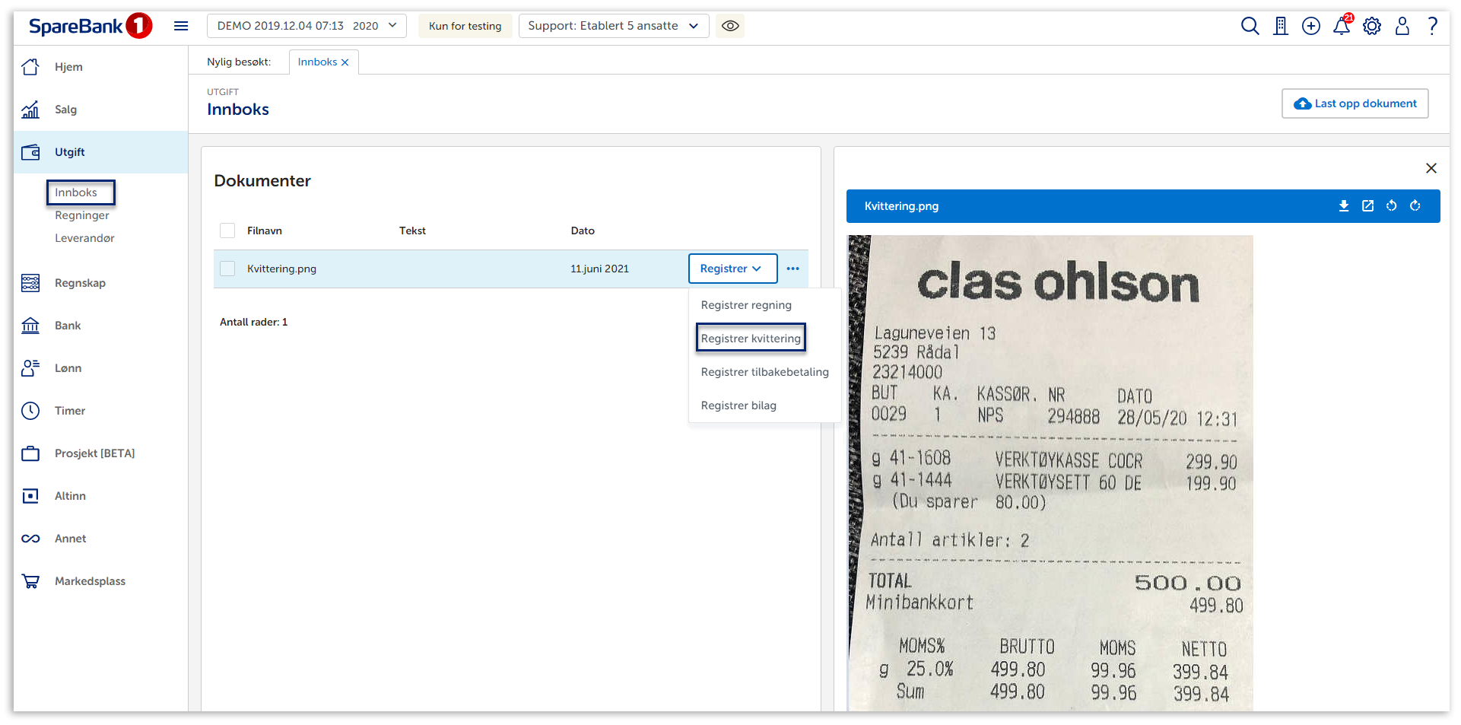Viewport: 1461px width, 725px height.
Task: Open the notifications bell
Action: (x=1342, y=26)
